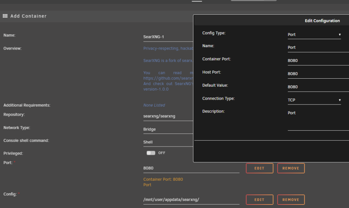The image size is (349, 208).
Task: Open the Console shell command selector
Action: 168,142
